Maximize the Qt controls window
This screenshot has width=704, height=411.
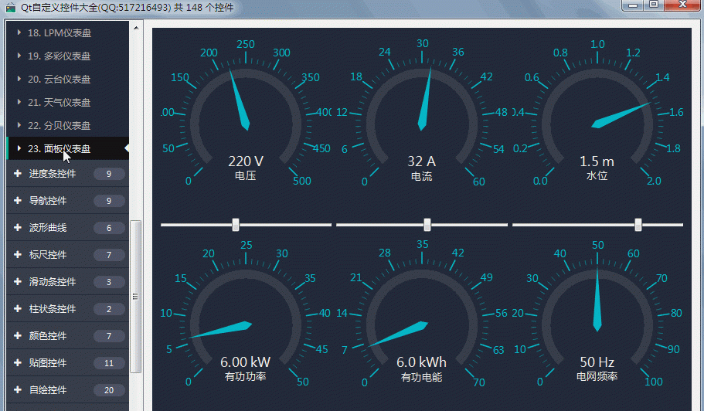point(654,5)
